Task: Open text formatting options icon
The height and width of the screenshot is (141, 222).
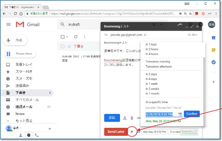Action: point(125,118)
